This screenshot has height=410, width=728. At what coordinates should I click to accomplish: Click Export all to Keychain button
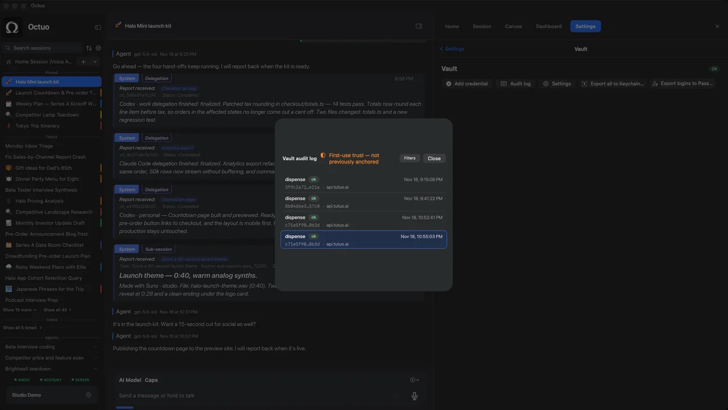613,84
